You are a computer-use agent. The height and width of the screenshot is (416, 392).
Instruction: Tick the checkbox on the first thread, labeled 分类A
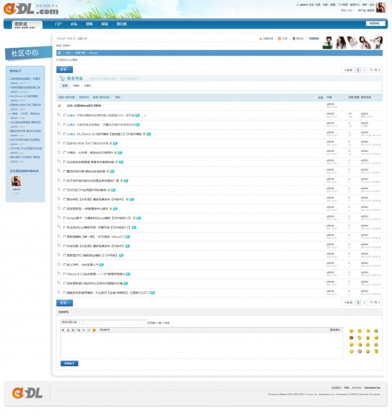click(x=65, y=116)
